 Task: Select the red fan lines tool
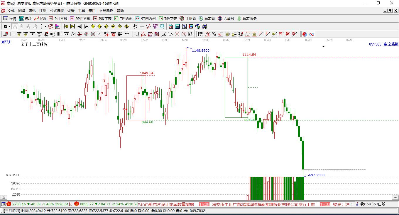(x=143, y=34)
